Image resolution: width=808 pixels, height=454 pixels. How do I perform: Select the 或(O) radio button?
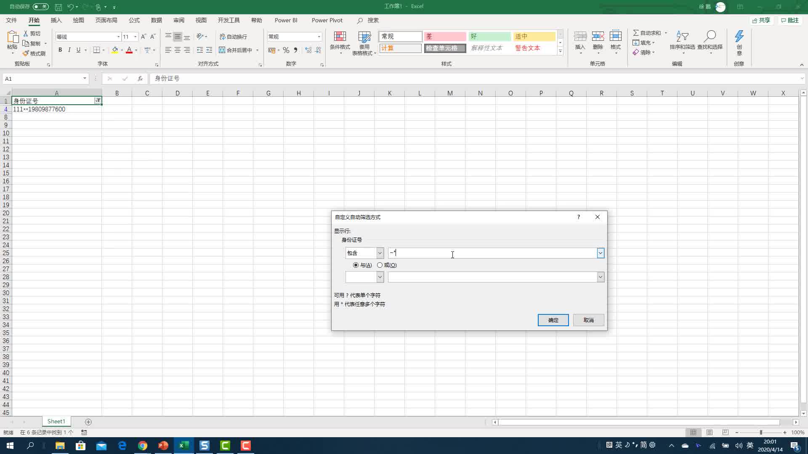pos(380,265)
